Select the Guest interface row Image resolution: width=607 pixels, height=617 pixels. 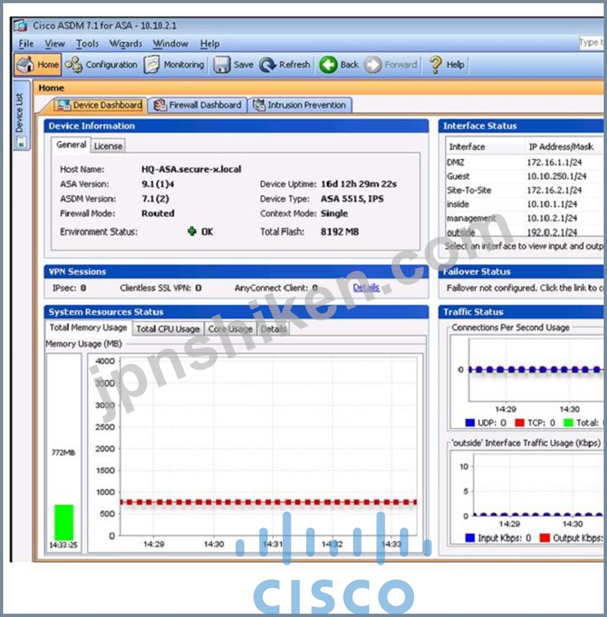[x=525, y=176]
